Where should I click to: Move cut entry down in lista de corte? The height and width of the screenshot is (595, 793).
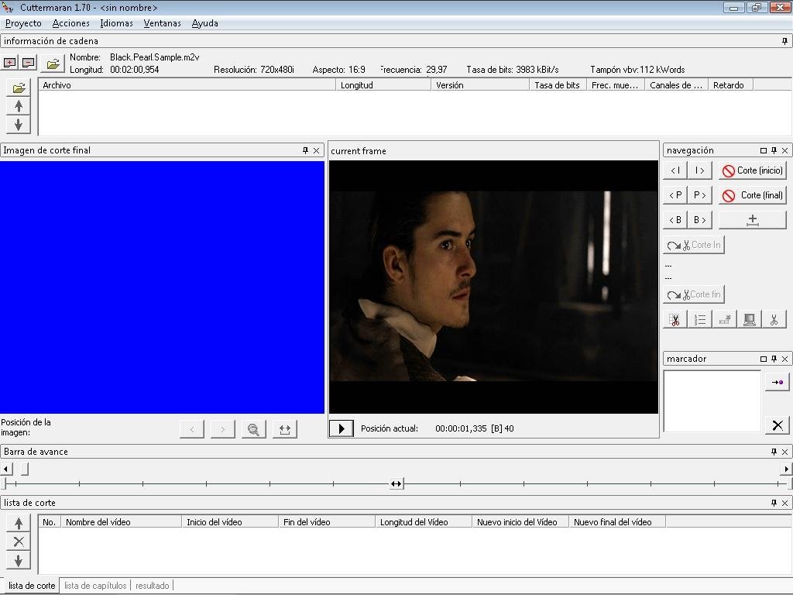point(19,561)
